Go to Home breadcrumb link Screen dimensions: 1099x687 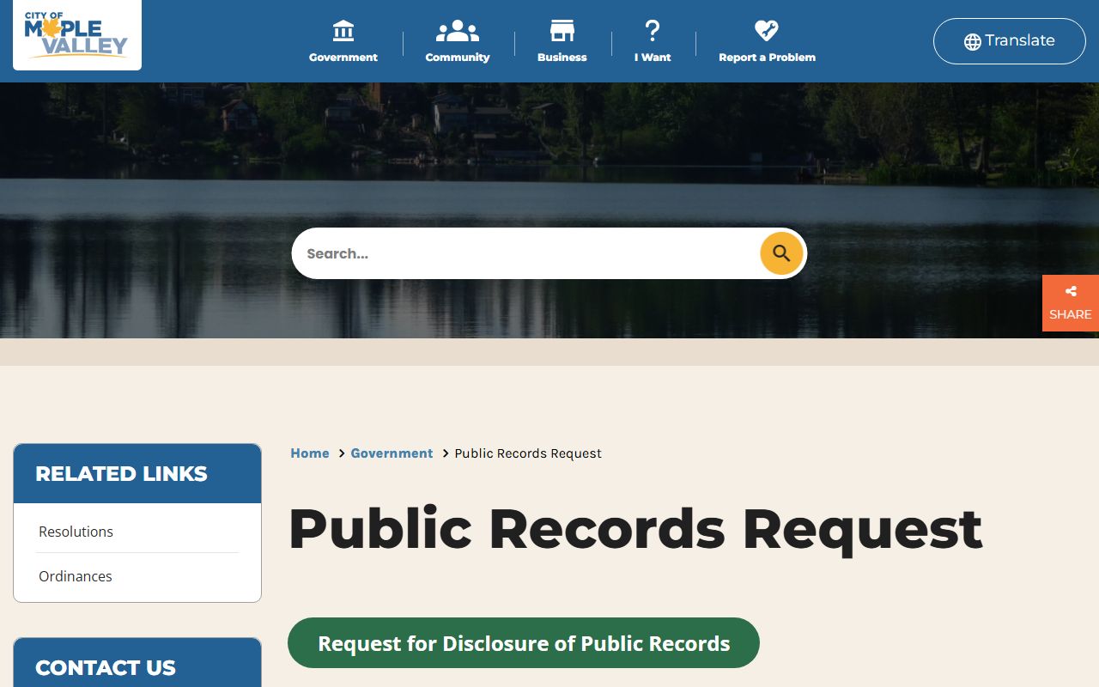tap(310, 453)
